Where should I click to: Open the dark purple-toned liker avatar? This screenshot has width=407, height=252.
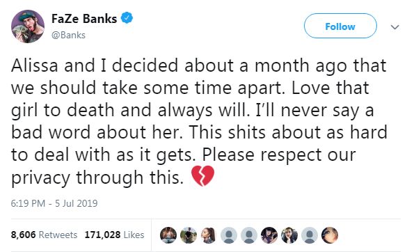click(x=269, y=235)
